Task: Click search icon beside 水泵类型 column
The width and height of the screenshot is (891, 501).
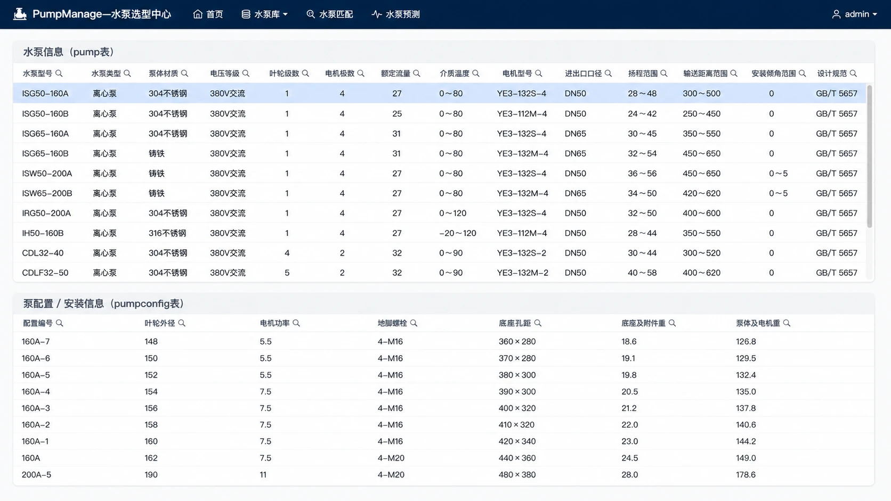Action: [127, 73]
